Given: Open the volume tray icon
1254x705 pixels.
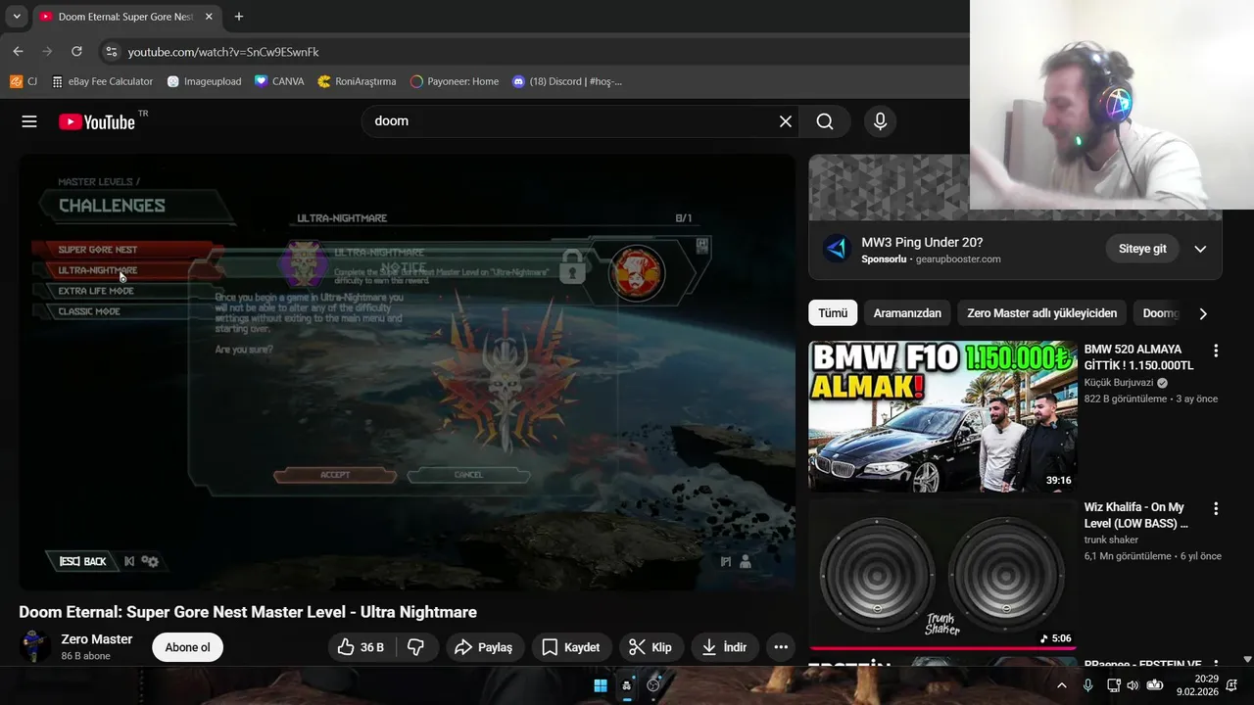Looking at the screenshot, I should pos(1133,685).
